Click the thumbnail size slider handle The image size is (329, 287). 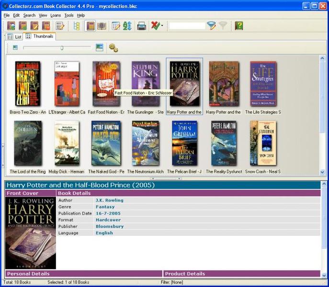62,48
